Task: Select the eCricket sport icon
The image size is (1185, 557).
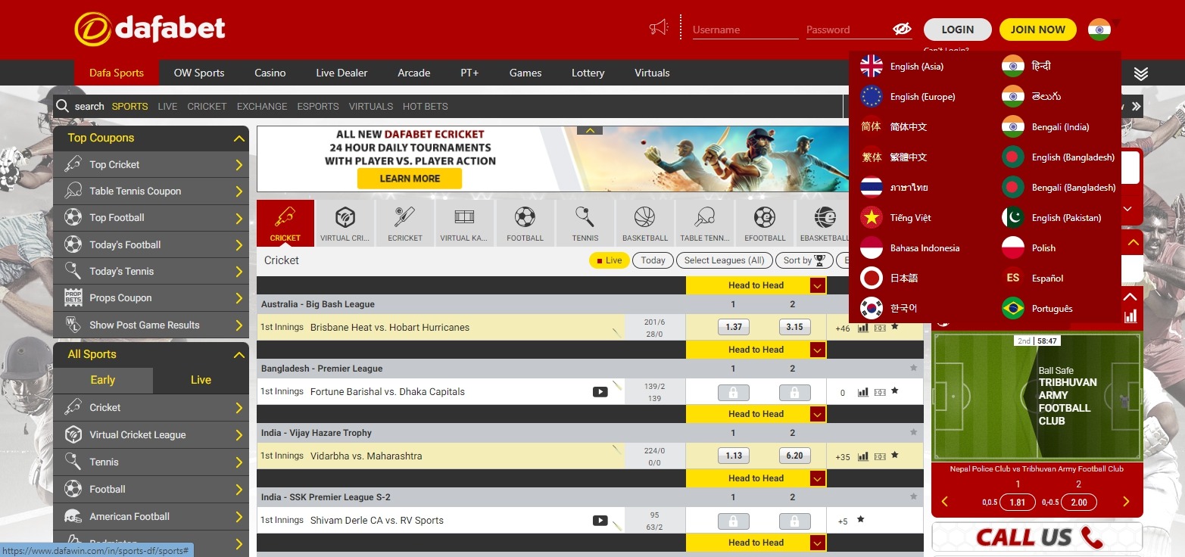Action: [405, 222]
